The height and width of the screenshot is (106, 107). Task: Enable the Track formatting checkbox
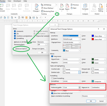coord(52,78)
